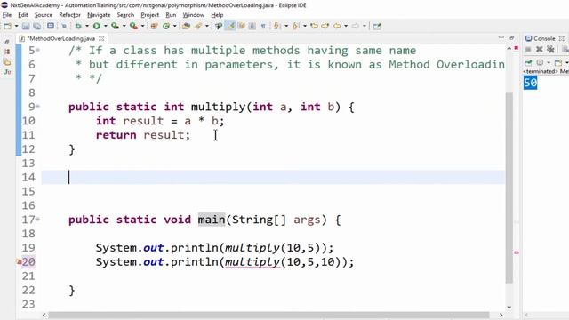
Task: Click error marker on line 20
Action: [20, 261]
